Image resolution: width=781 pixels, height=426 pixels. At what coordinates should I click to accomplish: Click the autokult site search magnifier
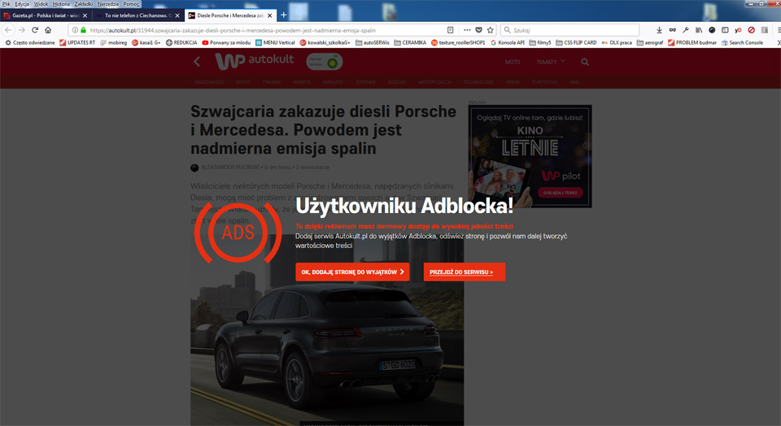click(x=585, y=63)
